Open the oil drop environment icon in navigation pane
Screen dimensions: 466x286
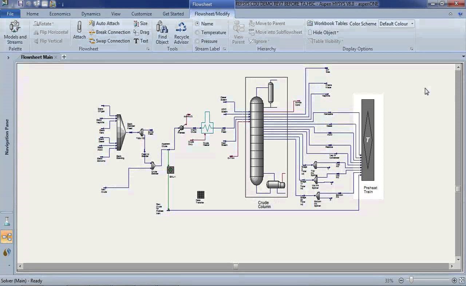7,252
